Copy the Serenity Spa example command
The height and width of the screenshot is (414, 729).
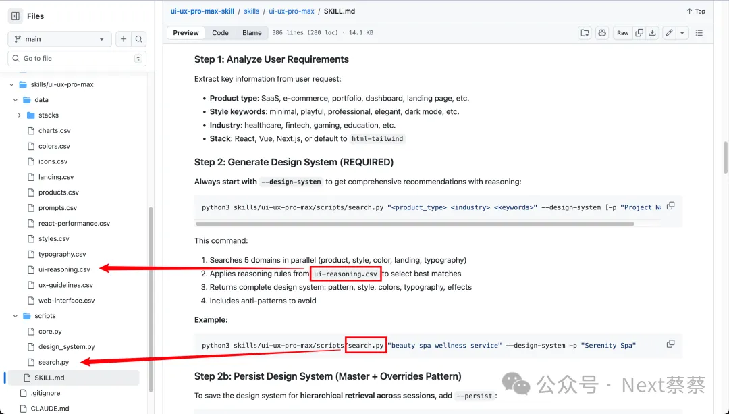[x=670, y=344]
